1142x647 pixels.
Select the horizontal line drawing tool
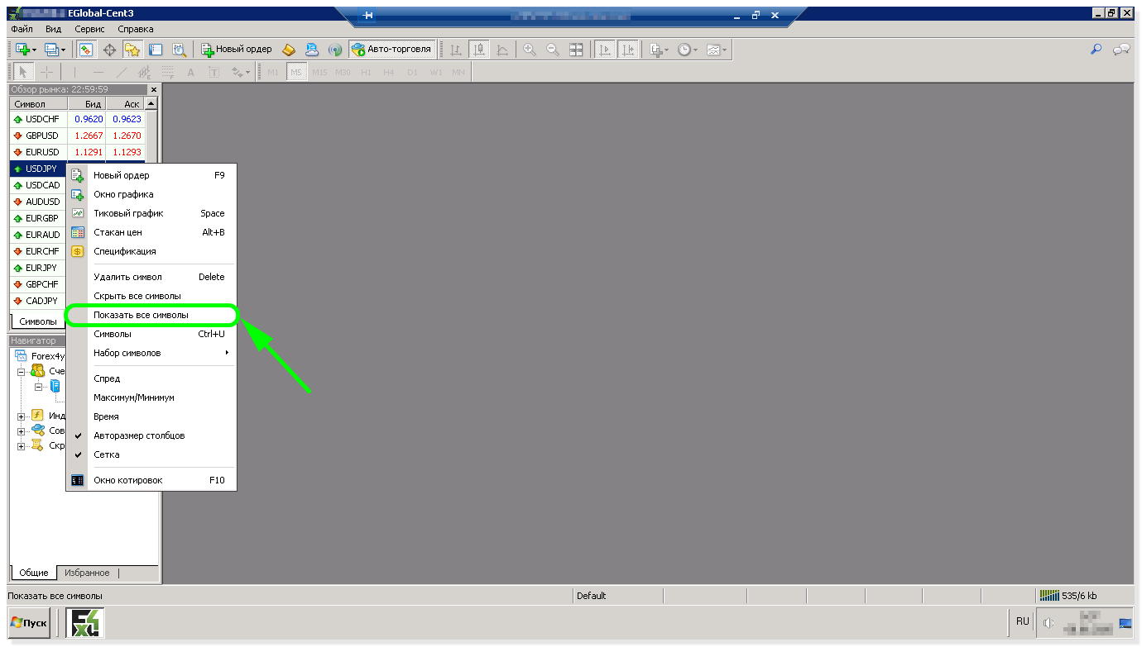(x=98, y=72)
